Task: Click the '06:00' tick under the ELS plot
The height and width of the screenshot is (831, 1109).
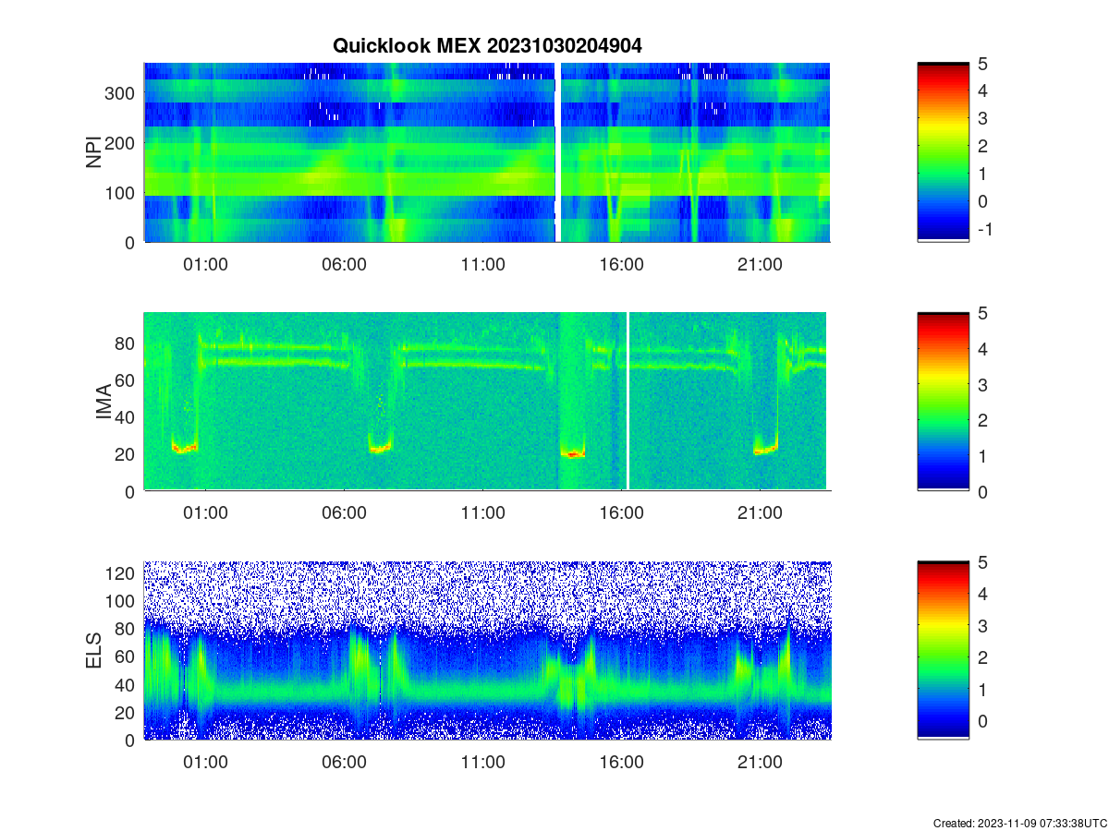Action: (344, 763)
